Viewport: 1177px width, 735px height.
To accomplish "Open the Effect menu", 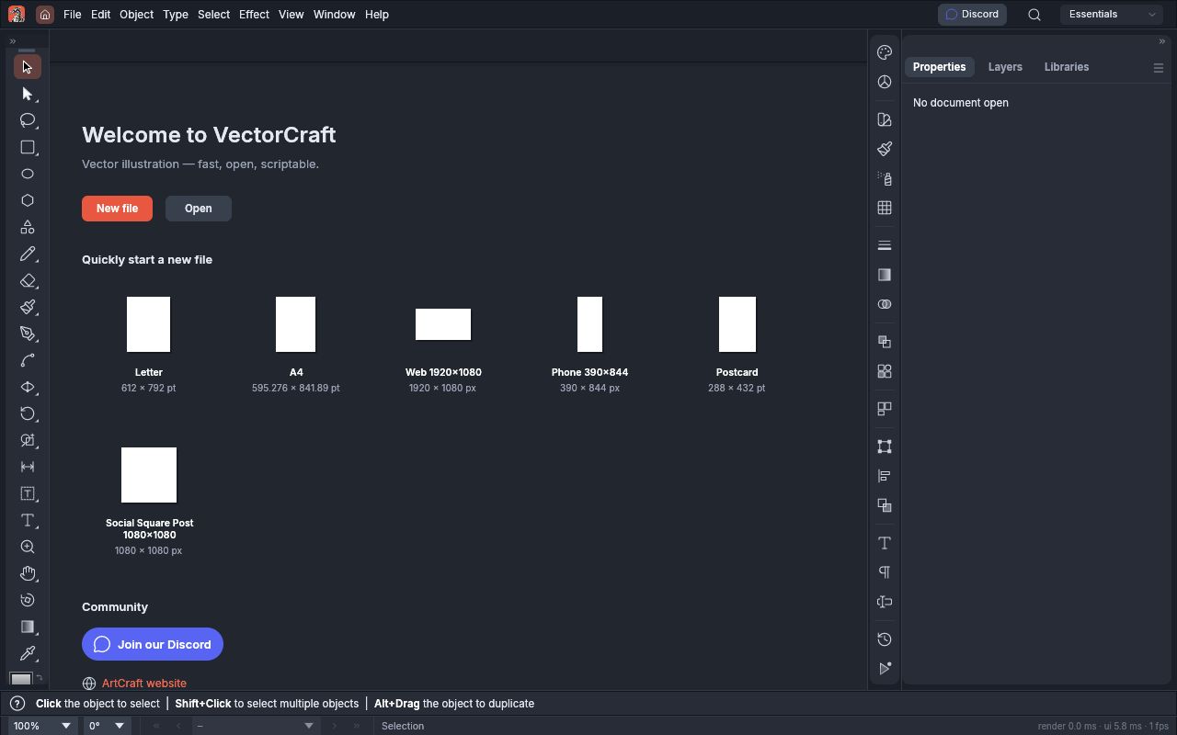I will (254, 15).
